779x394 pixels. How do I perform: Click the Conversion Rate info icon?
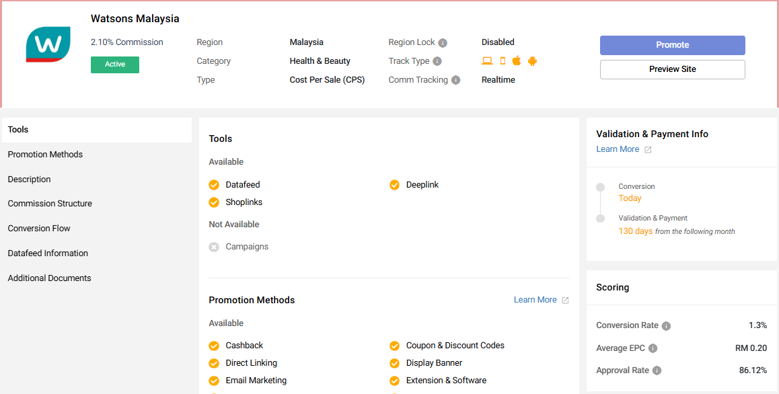[x=666, y=326]
